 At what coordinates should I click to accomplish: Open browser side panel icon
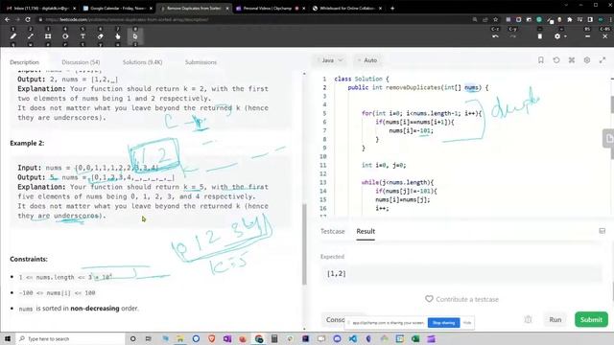[590, 19]
